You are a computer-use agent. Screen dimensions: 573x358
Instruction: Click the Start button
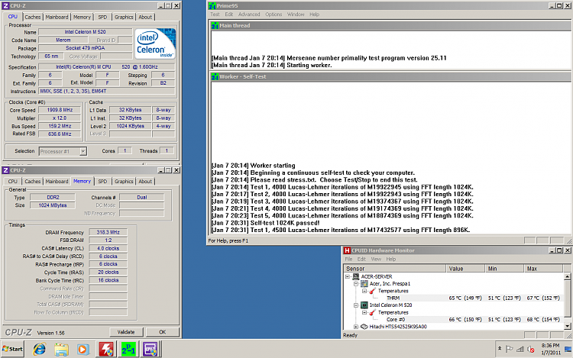[x=13, y=350]
